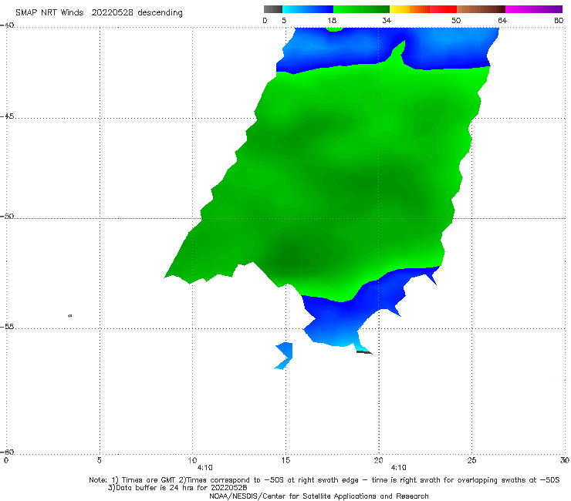Click the note "3)Data buffer is 24 hrs"
The image size is (571, 501).
(x=177, y=488)
